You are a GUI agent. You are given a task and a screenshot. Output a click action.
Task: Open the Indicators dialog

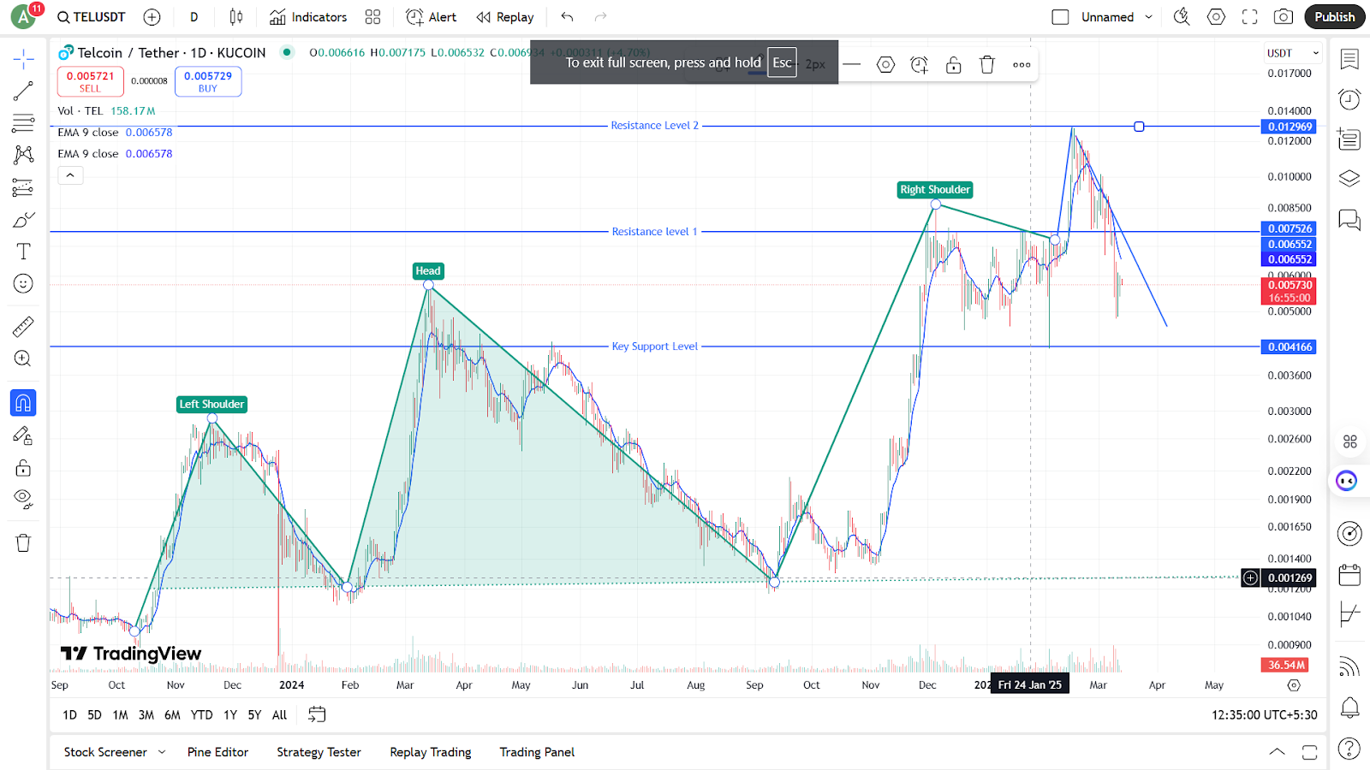tap(308, 17)
